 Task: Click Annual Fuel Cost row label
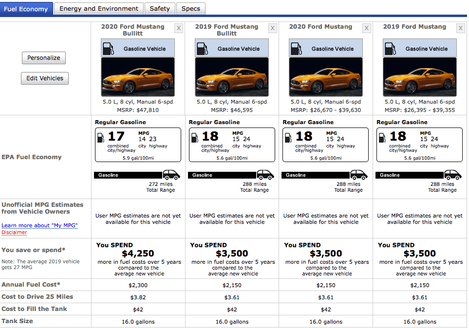[31, 285]
